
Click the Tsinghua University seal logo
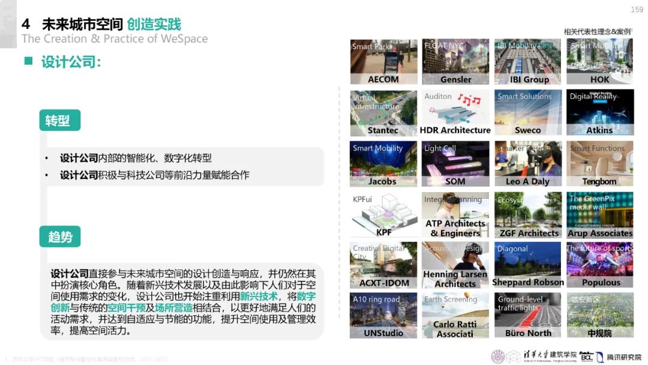pos(498,357)
